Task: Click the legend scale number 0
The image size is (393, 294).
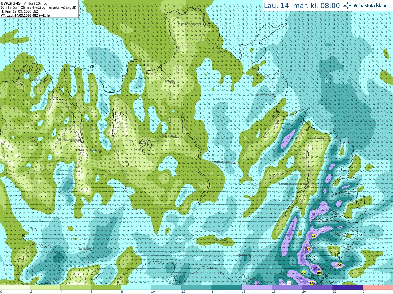Action: coord(1,292)
